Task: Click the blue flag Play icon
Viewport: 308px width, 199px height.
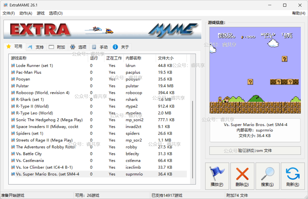Action: [x=217, y=173]
